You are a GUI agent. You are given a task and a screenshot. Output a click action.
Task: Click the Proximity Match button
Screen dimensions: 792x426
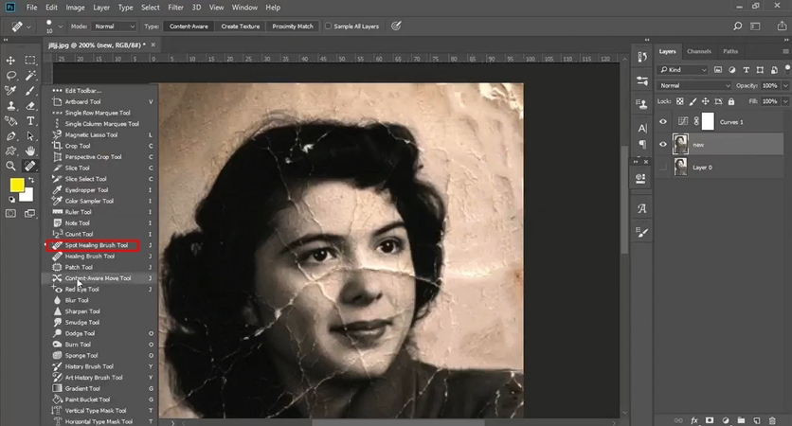click(295, 27)
